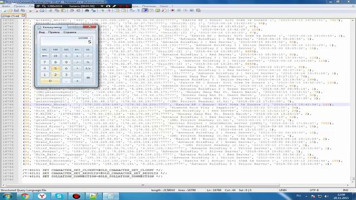The height and width of the screenshot is (200, 356).
Task: Click digit 0 in Calculator
Action: [x=50, y=81]
